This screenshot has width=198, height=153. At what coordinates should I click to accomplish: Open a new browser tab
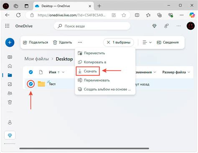[x=99, y=6]
